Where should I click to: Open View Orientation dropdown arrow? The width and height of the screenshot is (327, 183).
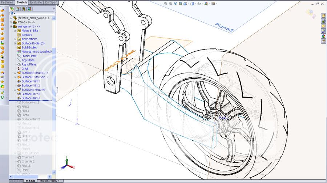(x=188, y=4)
